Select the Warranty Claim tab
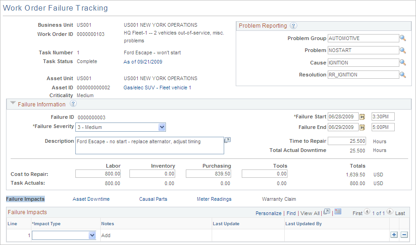This screenshot has width=416, height=245. click(x=279, y=199)
